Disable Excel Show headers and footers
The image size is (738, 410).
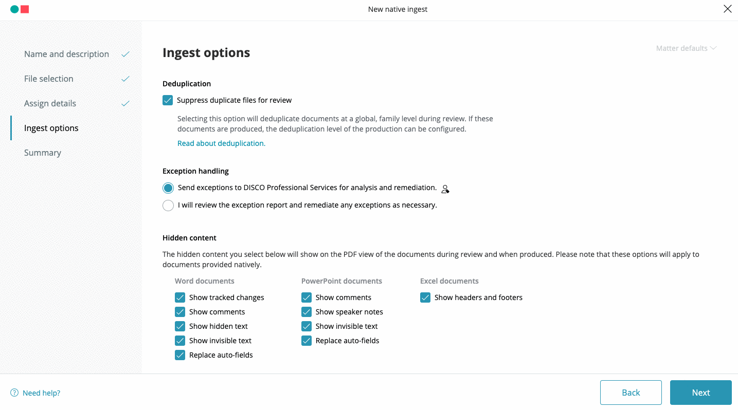tap(425, 297)
